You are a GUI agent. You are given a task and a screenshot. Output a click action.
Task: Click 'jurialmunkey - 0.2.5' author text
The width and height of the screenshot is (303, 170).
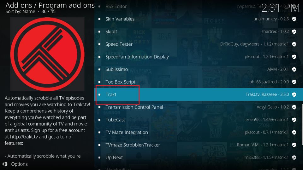pyautogui.click(x=270, y=19)
